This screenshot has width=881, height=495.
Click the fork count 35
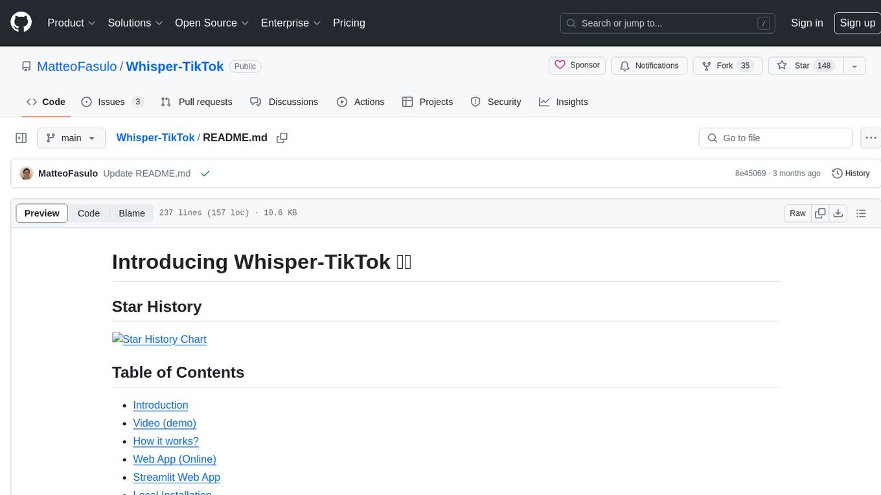pos(745,65)
